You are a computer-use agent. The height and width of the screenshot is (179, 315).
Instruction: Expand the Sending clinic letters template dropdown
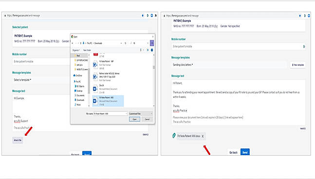(x=229, y=65)
